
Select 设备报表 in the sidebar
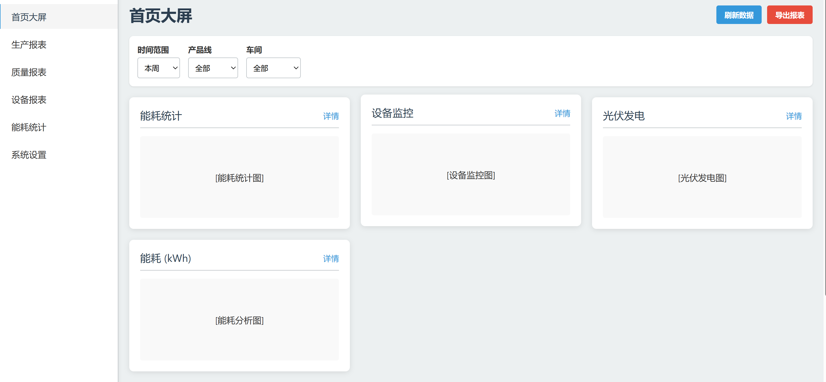coord(29,100)
